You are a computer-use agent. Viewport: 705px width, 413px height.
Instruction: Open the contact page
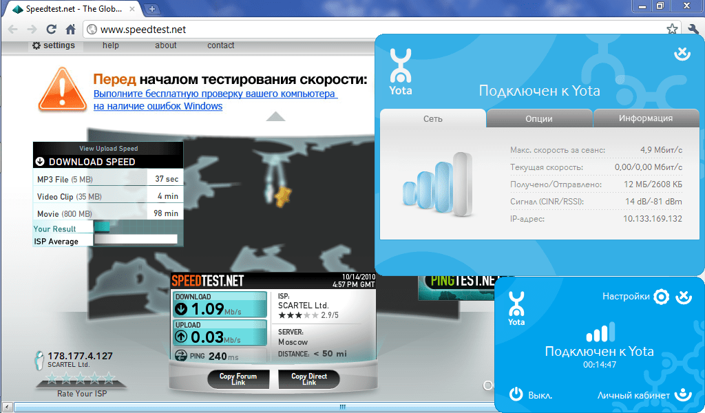[x=221, y=45]
